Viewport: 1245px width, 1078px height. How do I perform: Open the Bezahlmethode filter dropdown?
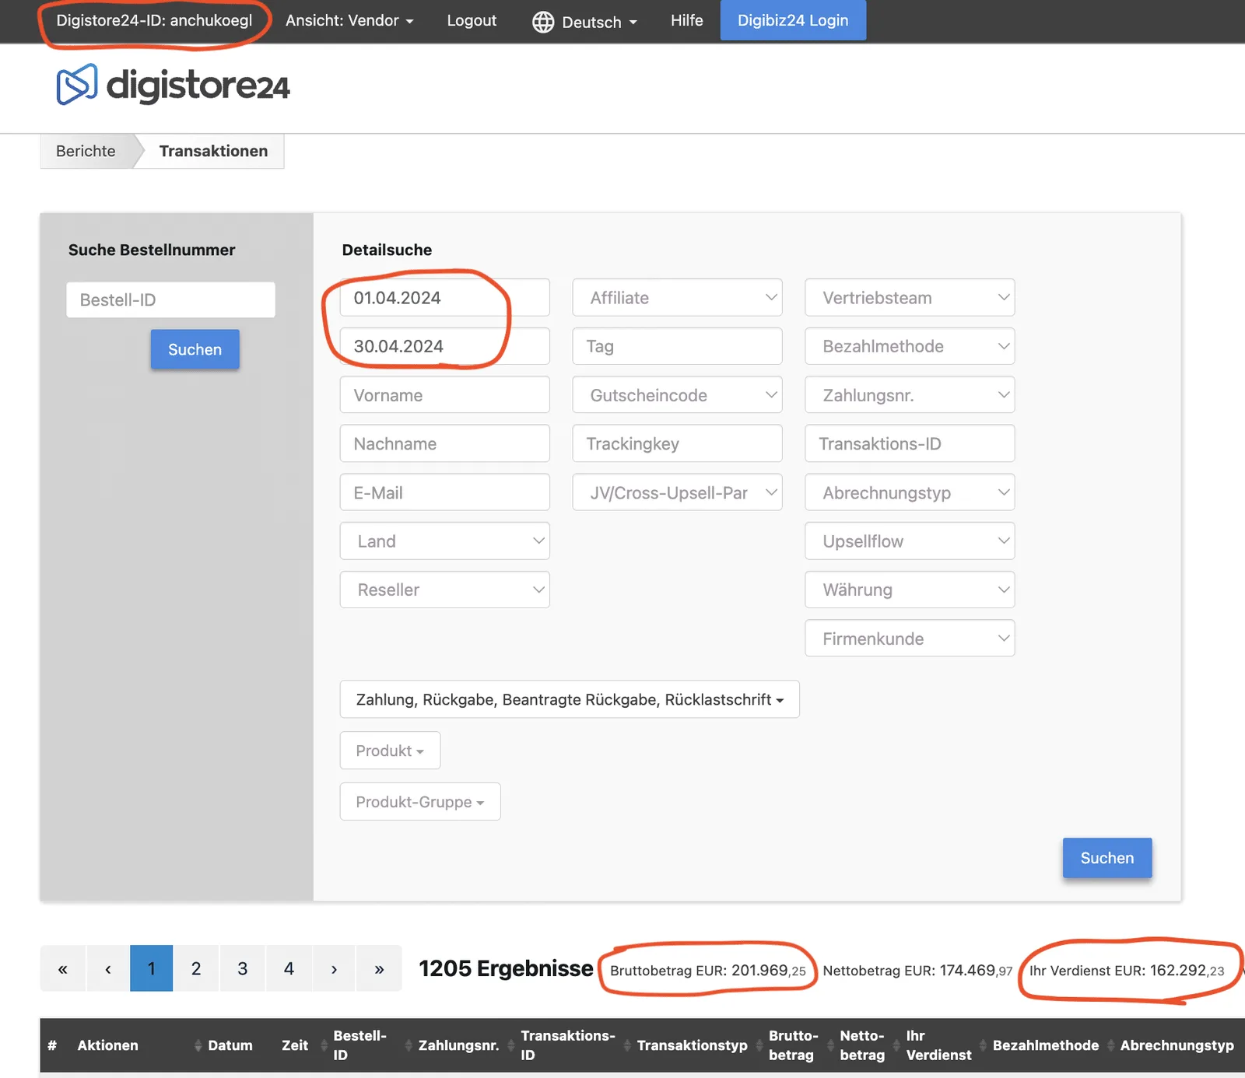coord(910,346)
